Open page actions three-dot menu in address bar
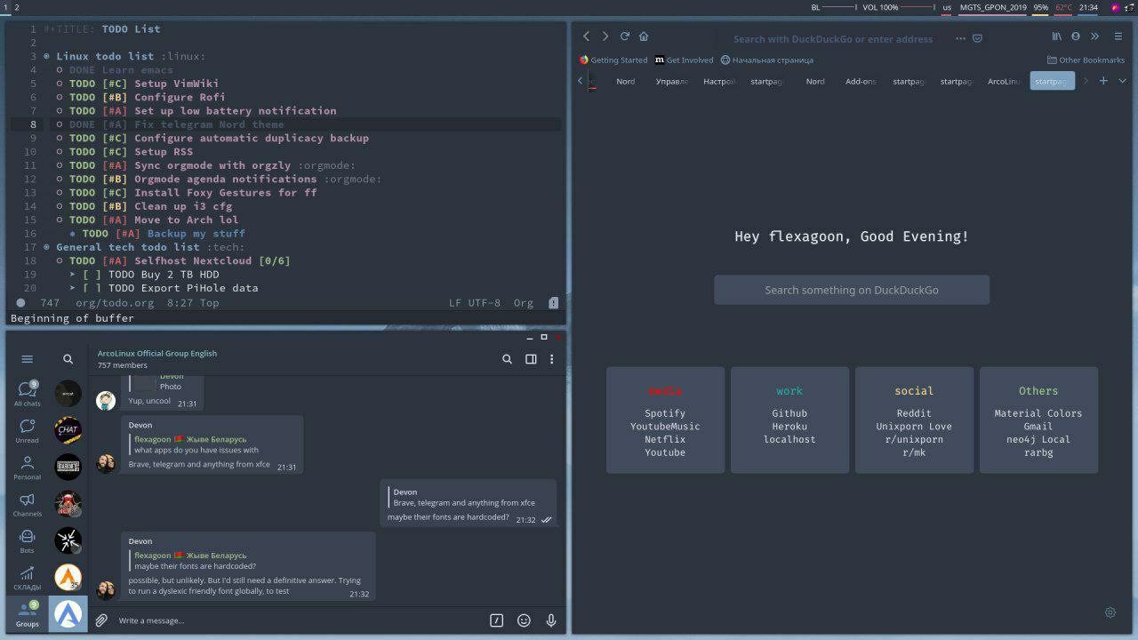This screenshot has height=640, width=1138. pos(960,38)
